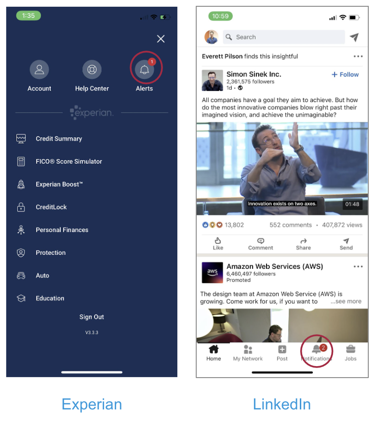Open the 552 comments link
375x421 pixels.
click(291, 225)
